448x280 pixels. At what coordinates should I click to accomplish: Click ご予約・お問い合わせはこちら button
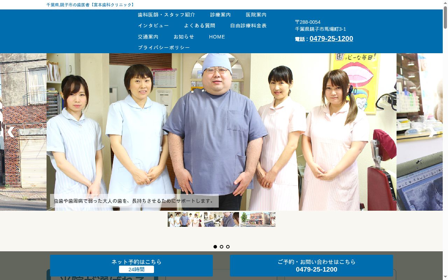pyautogui.click(x=311, y=266)
